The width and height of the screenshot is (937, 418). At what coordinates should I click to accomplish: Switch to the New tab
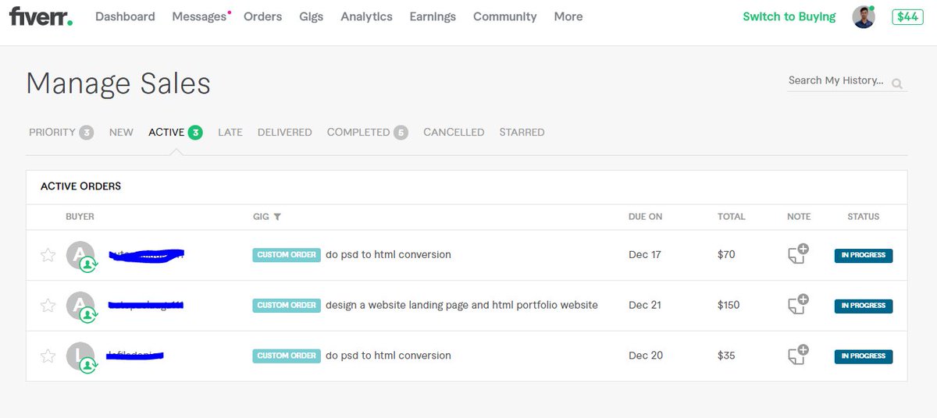point(121,133)
